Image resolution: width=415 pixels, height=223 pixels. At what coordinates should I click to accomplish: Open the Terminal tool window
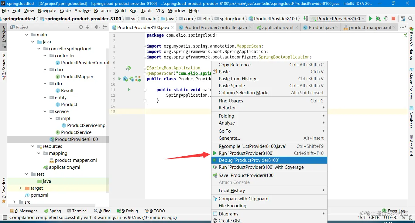coord(77,211)
